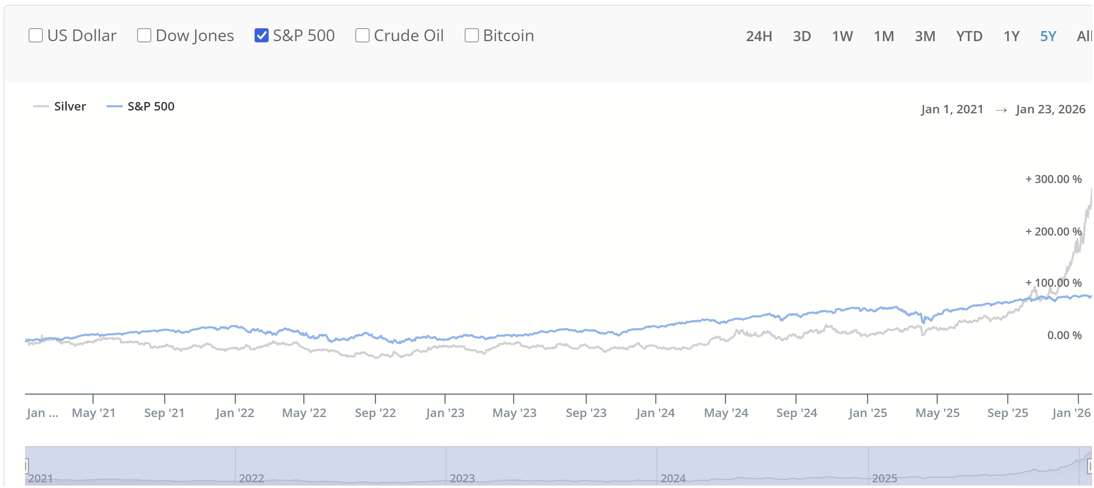This screenshot has height=488, width=1094.
Task: Enable the Bitcoin comparison checkbox
Action: (x=472, y=35)
